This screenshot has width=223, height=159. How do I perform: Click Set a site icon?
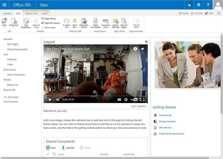[165, 127]
